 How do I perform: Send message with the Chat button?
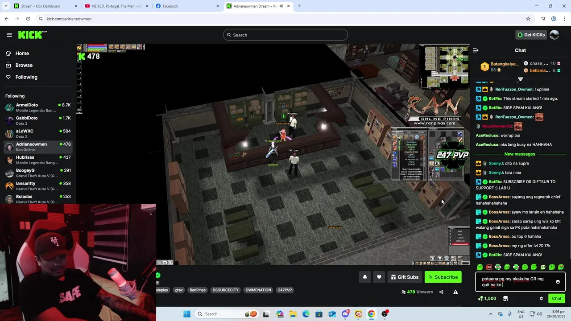[557, 299]
